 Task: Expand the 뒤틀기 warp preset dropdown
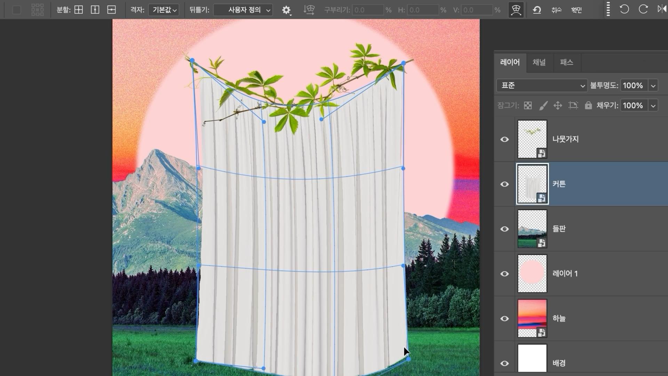(243, 10)
